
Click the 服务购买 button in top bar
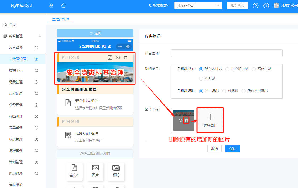pos(237,5)
